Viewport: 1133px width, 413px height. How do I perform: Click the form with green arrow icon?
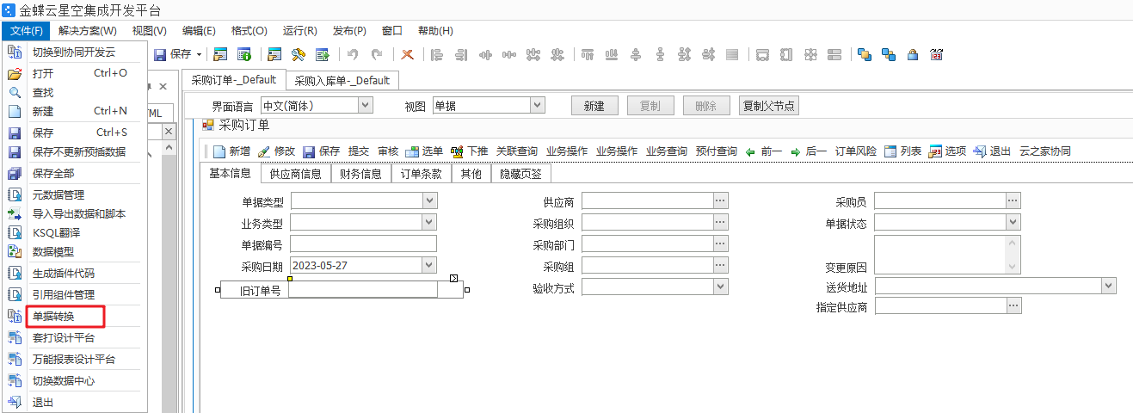(x=323, y=54)
